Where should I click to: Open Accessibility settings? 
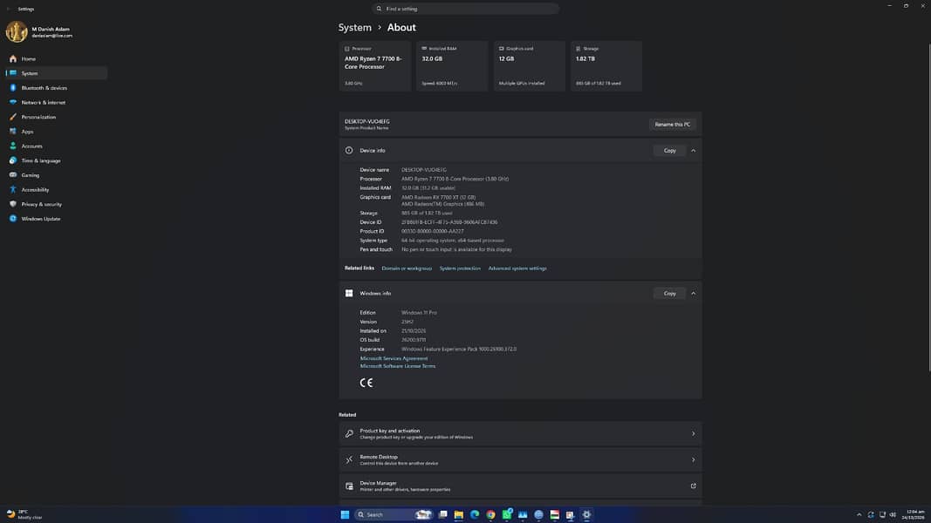57,189
